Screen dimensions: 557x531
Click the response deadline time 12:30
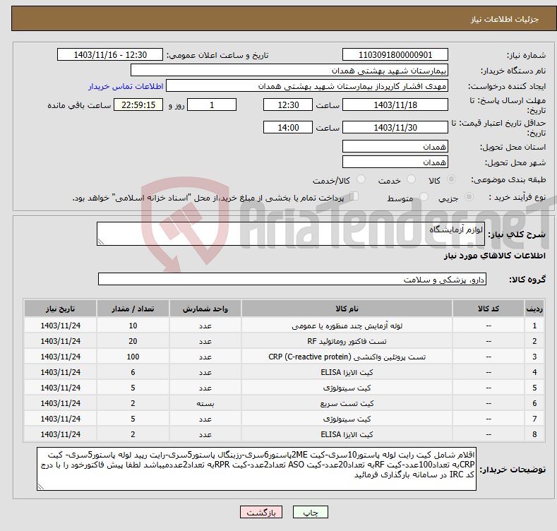point(288,105)
